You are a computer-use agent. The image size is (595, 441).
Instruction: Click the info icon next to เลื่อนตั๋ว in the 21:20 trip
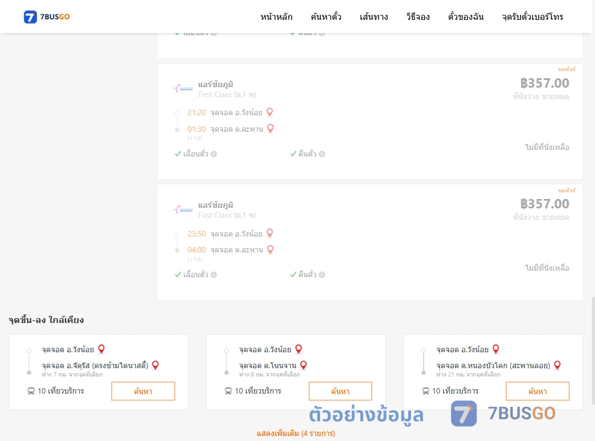[x=214, y=154]
